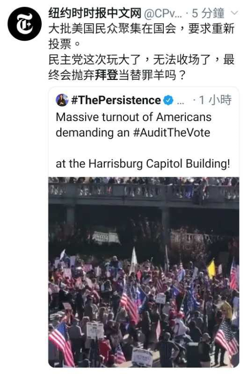This screenshot has height=374, width=247.
Task: Open the #AuditTheVote hashtag
Action: tap(172, 133)
